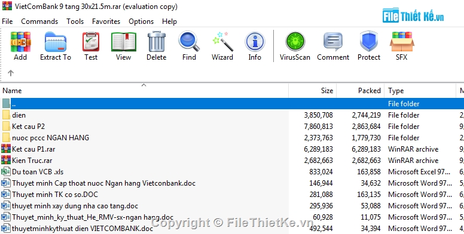Click Word icon of Thuyet minh Cap thoat nuoc file
The height and width of the screenshot is (234, 464).
6,183
